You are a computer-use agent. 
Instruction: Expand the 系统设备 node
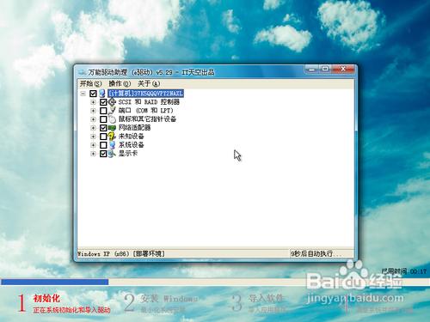click(x=93, y=145)
